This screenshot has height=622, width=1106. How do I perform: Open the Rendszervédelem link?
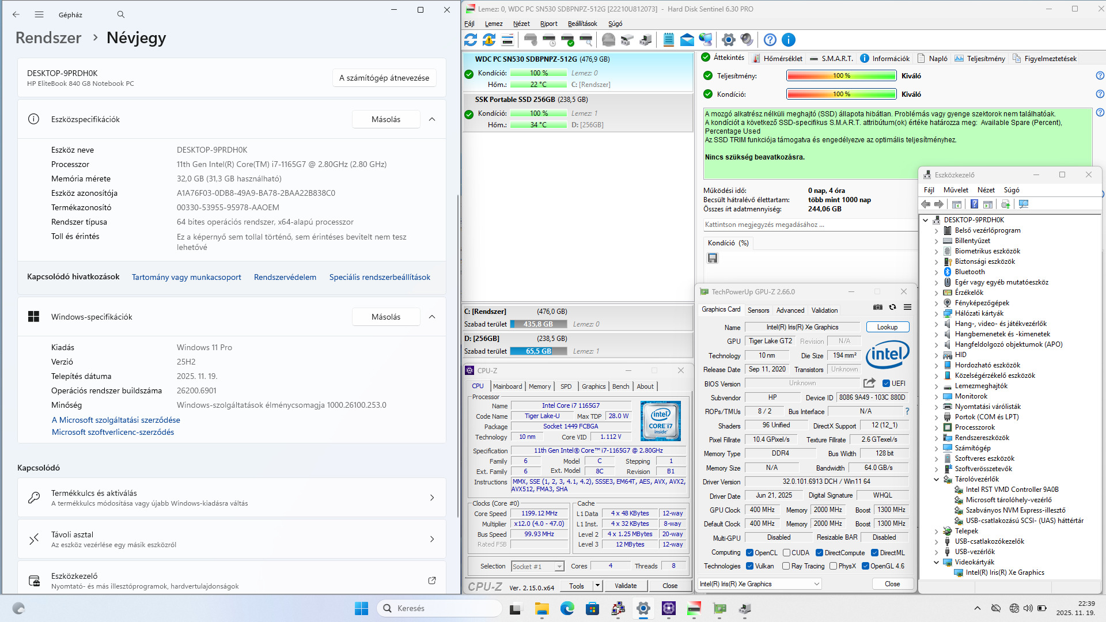coord(285,277)
